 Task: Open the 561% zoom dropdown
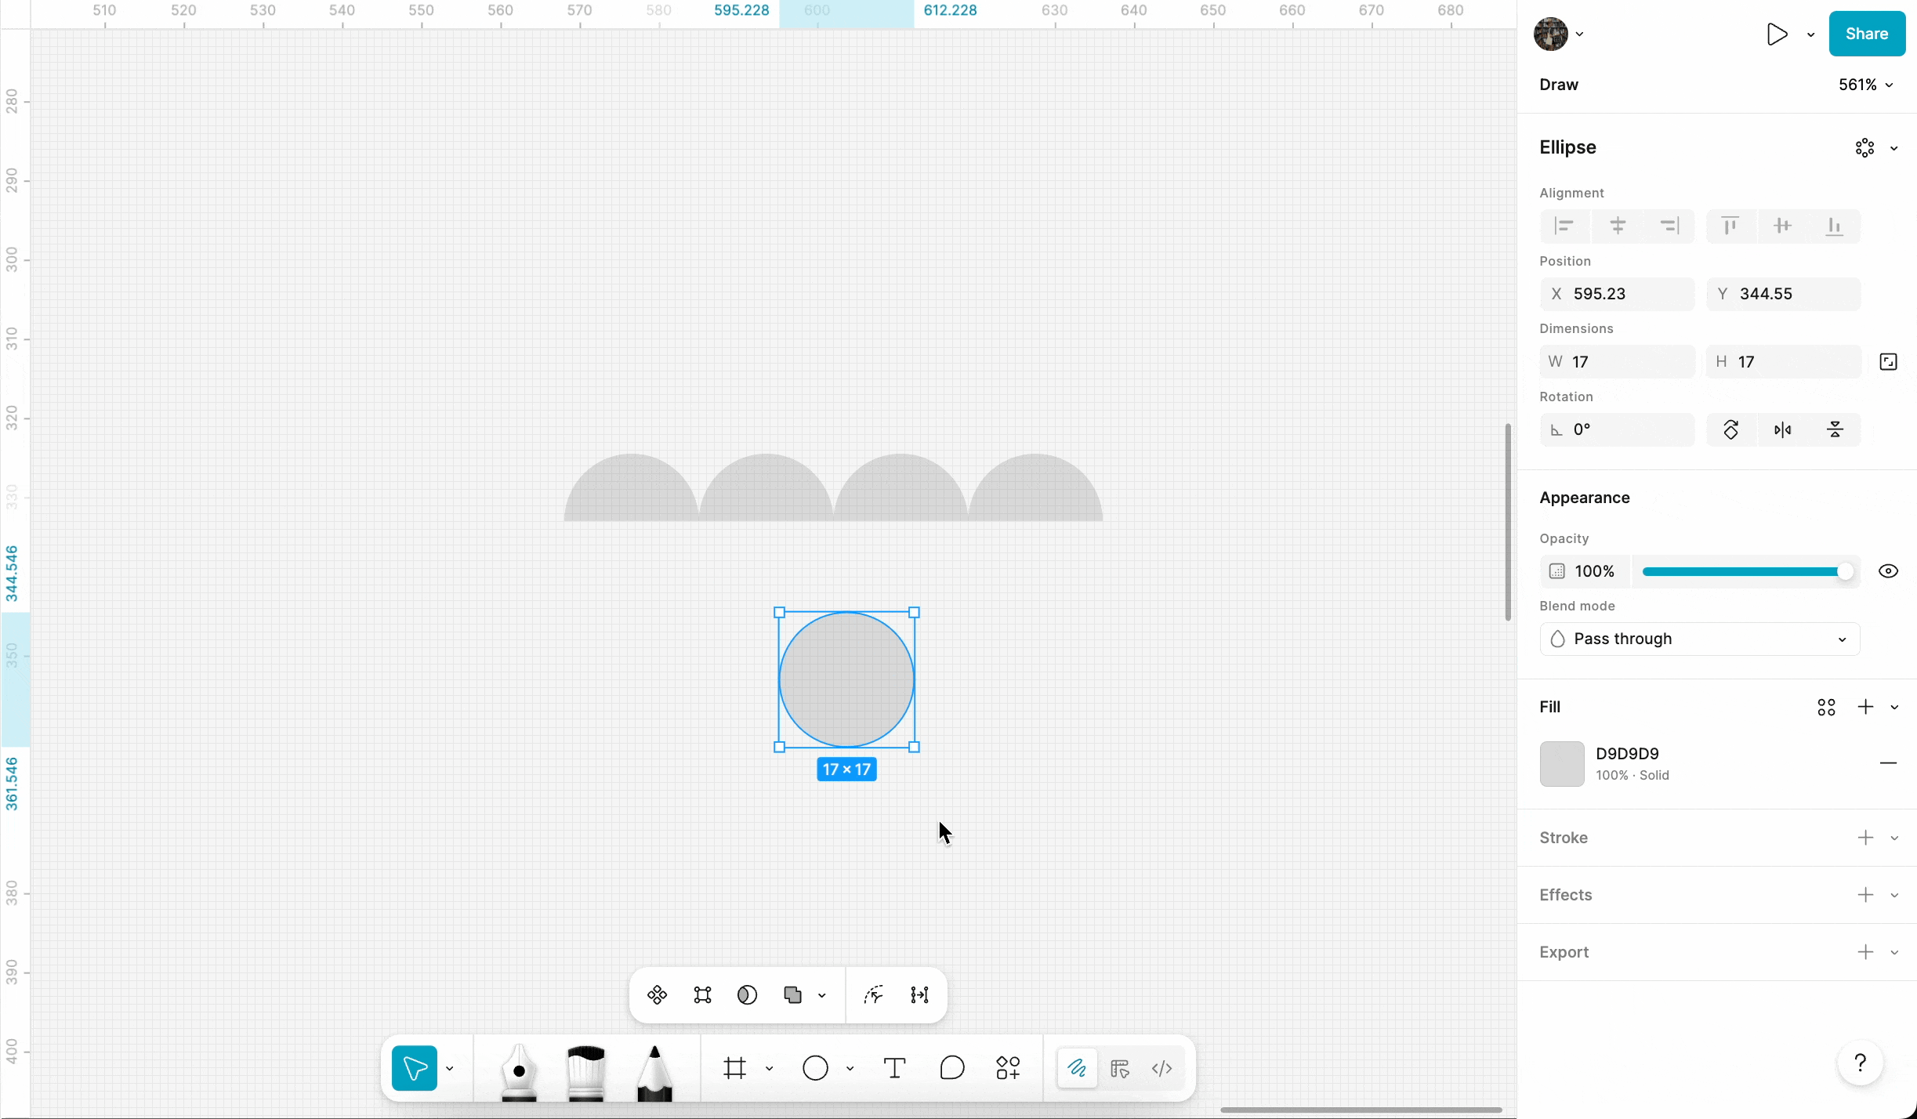pyautogui.click(x=1865, y=85)
